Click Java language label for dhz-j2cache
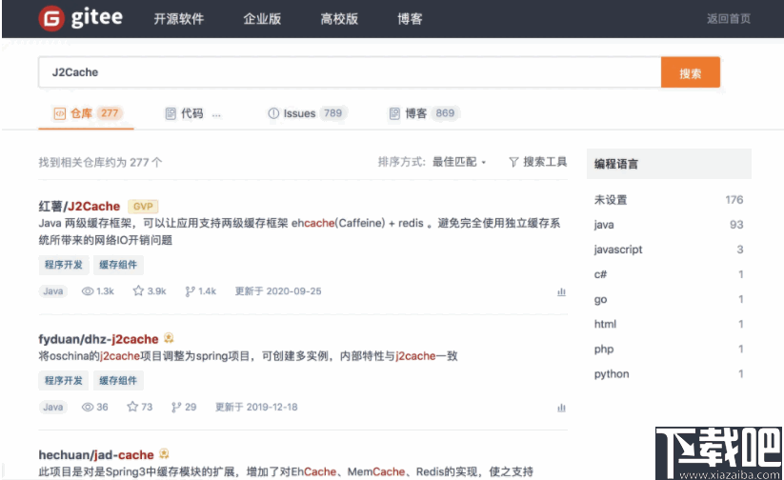Viewport: 784px width, 480px height. [x=53, y=407]
